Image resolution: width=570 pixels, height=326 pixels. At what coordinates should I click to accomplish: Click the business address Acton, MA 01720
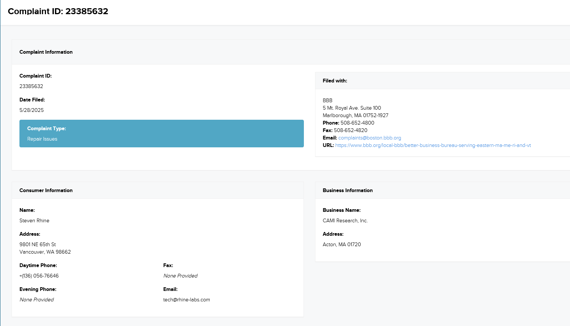342,245
